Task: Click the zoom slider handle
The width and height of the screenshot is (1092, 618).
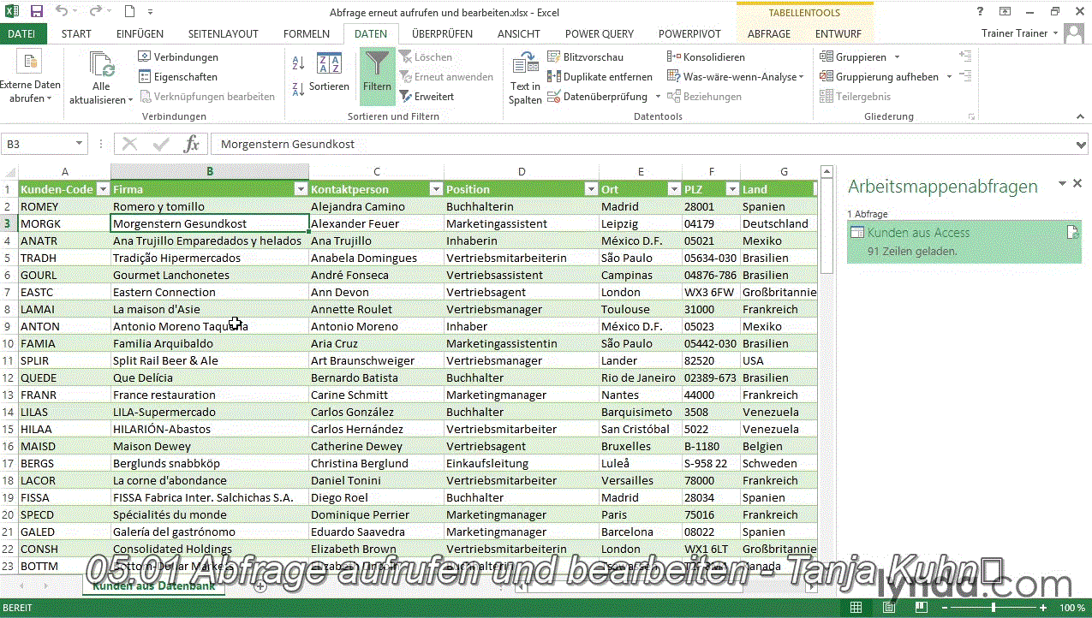Action: pos(994,608)
